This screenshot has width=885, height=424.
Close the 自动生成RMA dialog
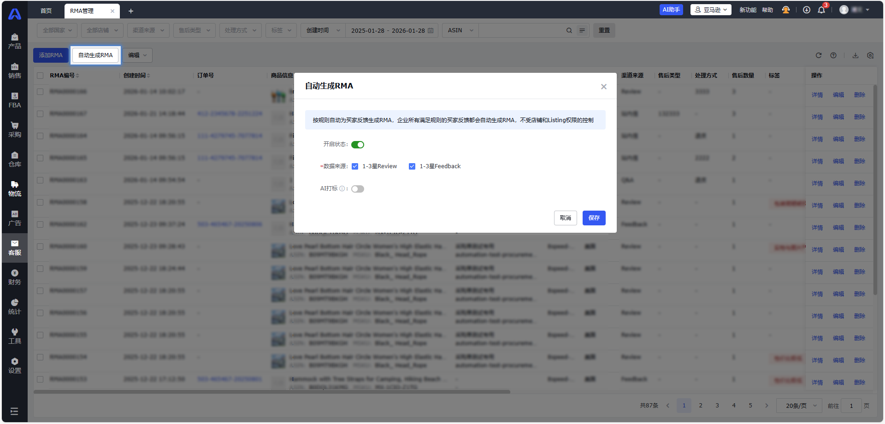603,87
